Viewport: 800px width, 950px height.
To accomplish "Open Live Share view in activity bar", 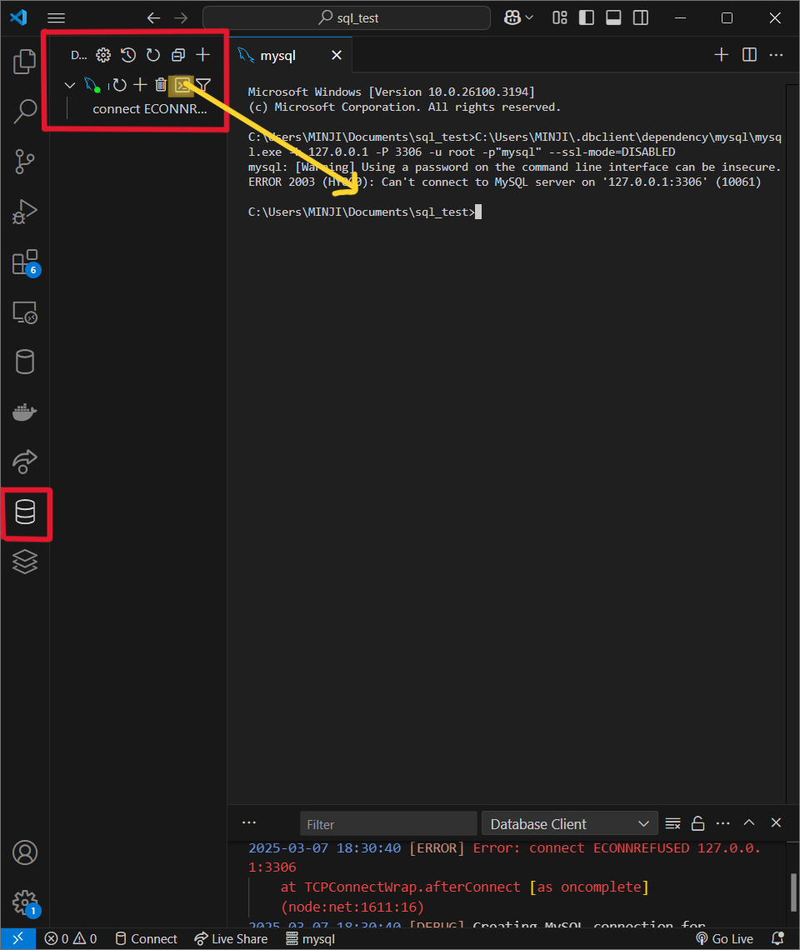I will (24, 462).
